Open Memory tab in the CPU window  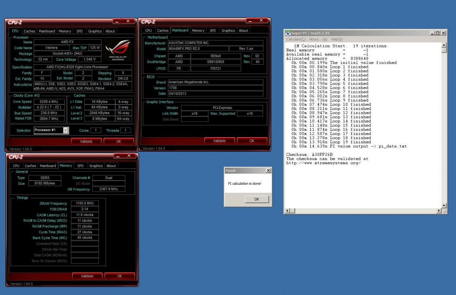[x=65, y=31]
